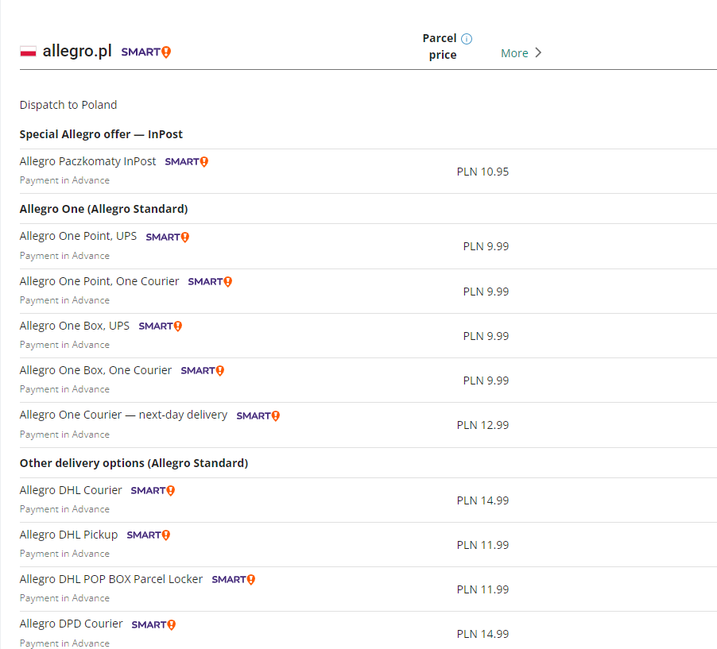717x649 pixels.
Task: Click the Parcel price info icon
Action: pyautogui.click(x=467, y=39)
